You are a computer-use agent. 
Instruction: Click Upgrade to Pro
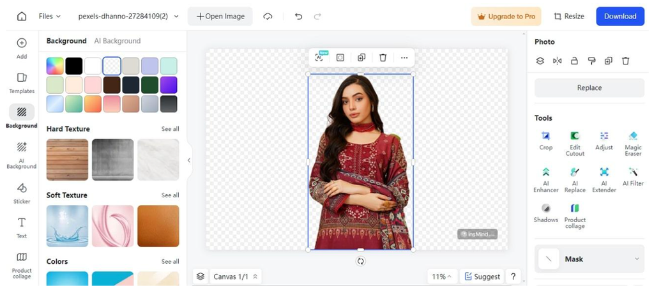click(506, 16)
